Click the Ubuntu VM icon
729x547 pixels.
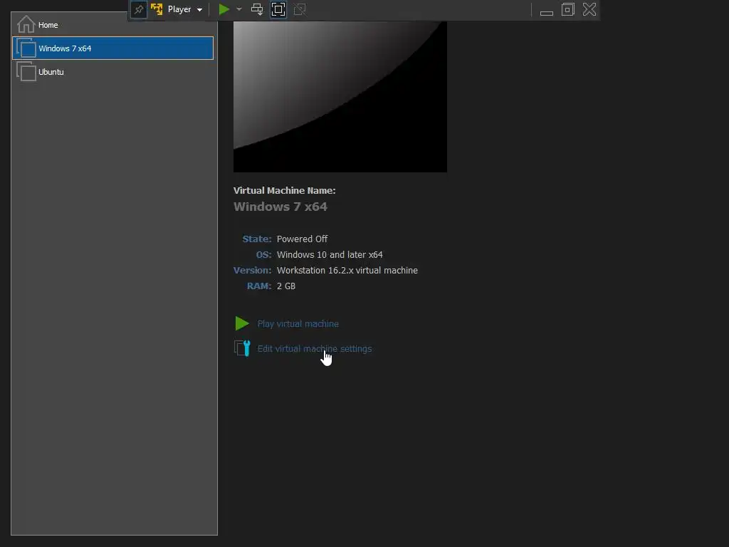click(26, 72)
